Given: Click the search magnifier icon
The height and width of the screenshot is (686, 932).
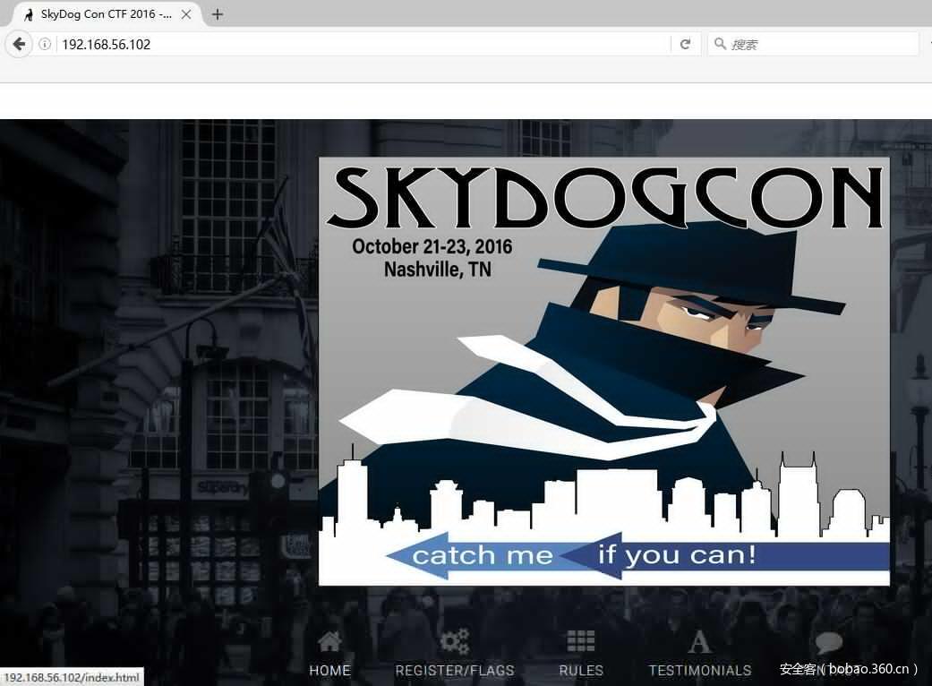Looking at the screenshot, I should pos(720,44).
